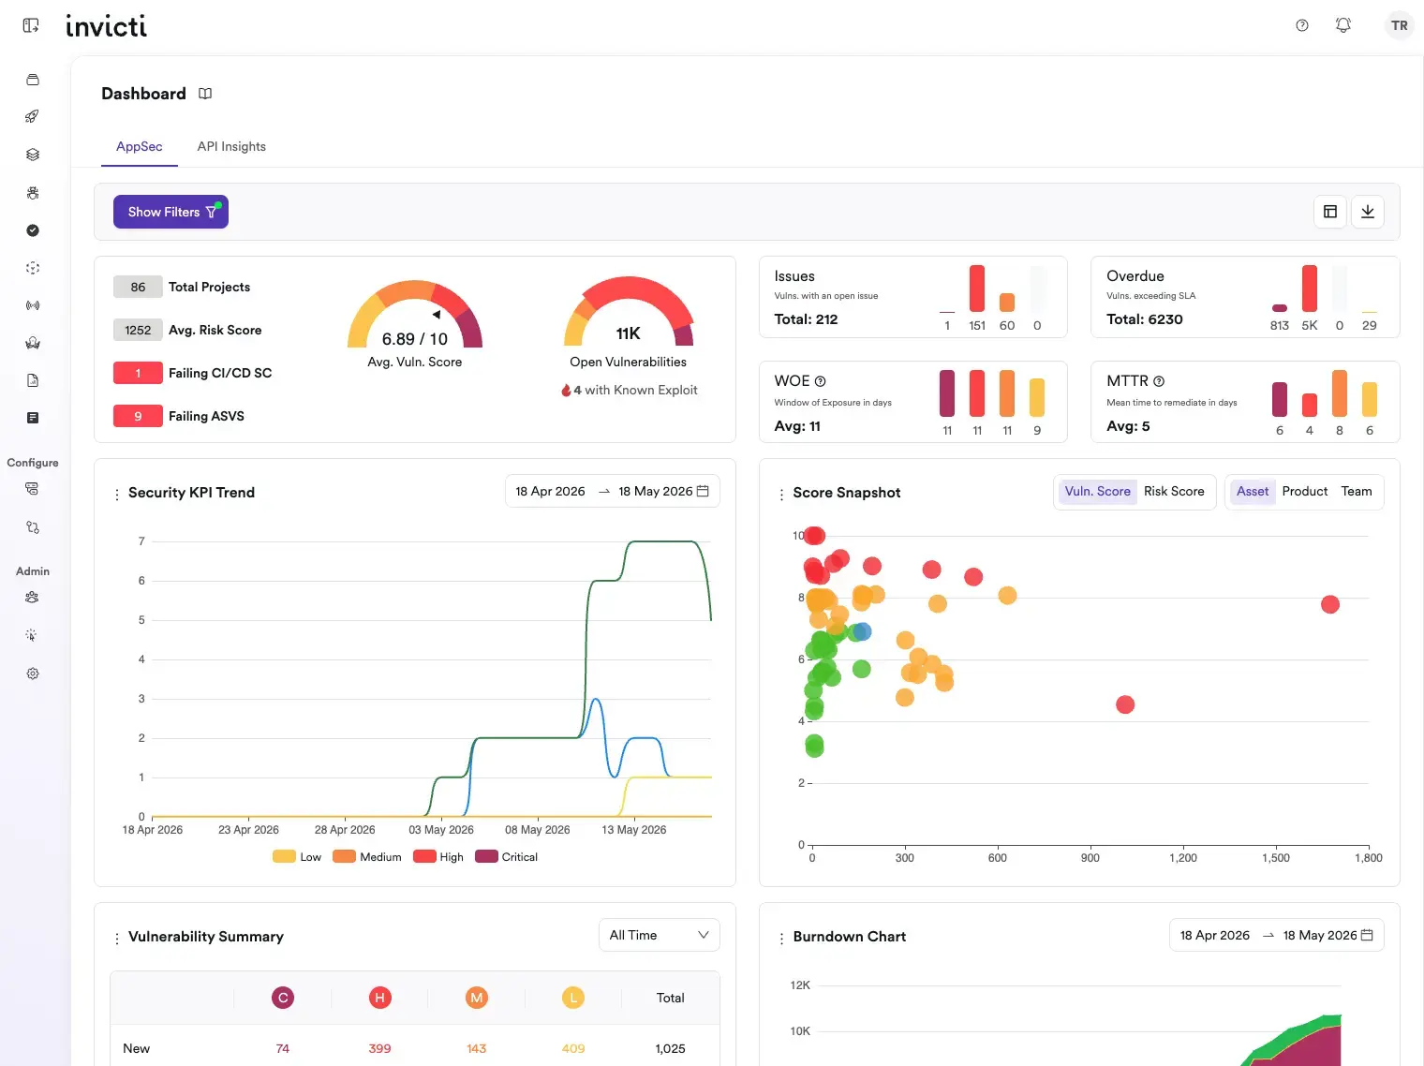Open the dashboard layout icon
The image size is (1424, 1066).
coord(1329,212)
